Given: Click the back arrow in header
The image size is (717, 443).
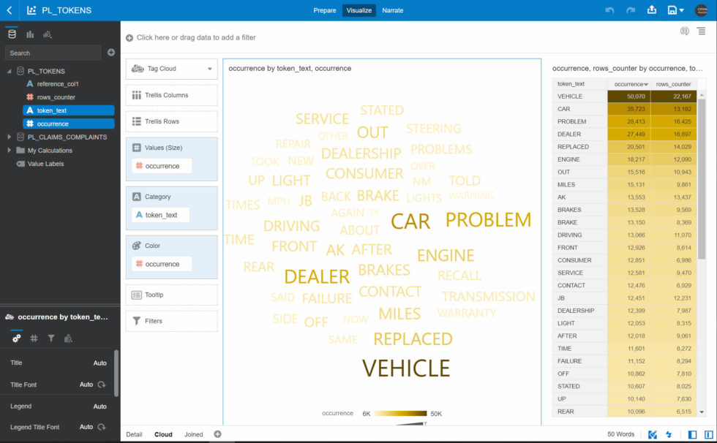Looking at the screenshot, I should pos(10,10).
